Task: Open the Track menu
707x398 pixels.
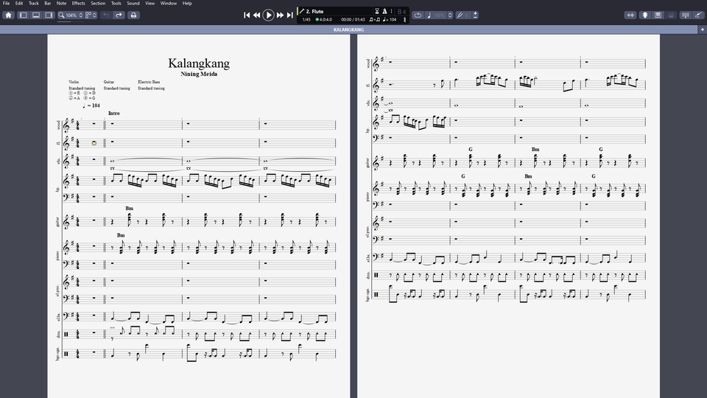Action: pyautogui.click(x=34, y=3)
